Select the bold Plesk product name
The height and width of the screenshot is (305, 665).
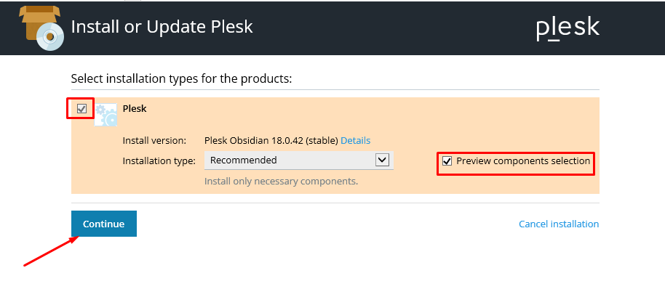click(135, 109)
